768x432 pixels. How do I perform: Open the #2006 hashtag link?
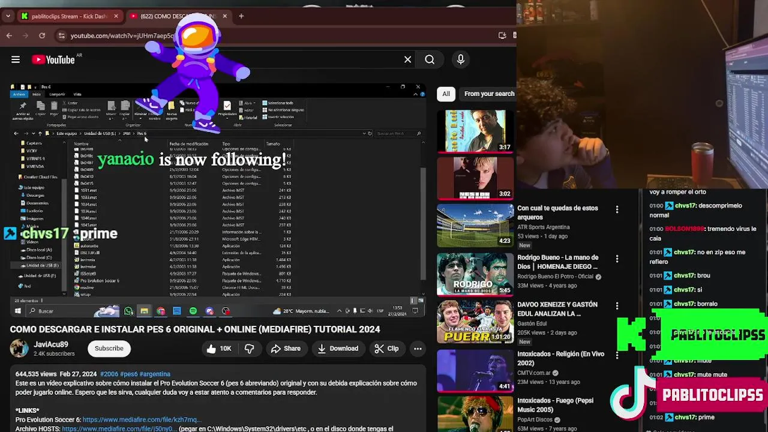pyautogui.click(x=109, y=374)
